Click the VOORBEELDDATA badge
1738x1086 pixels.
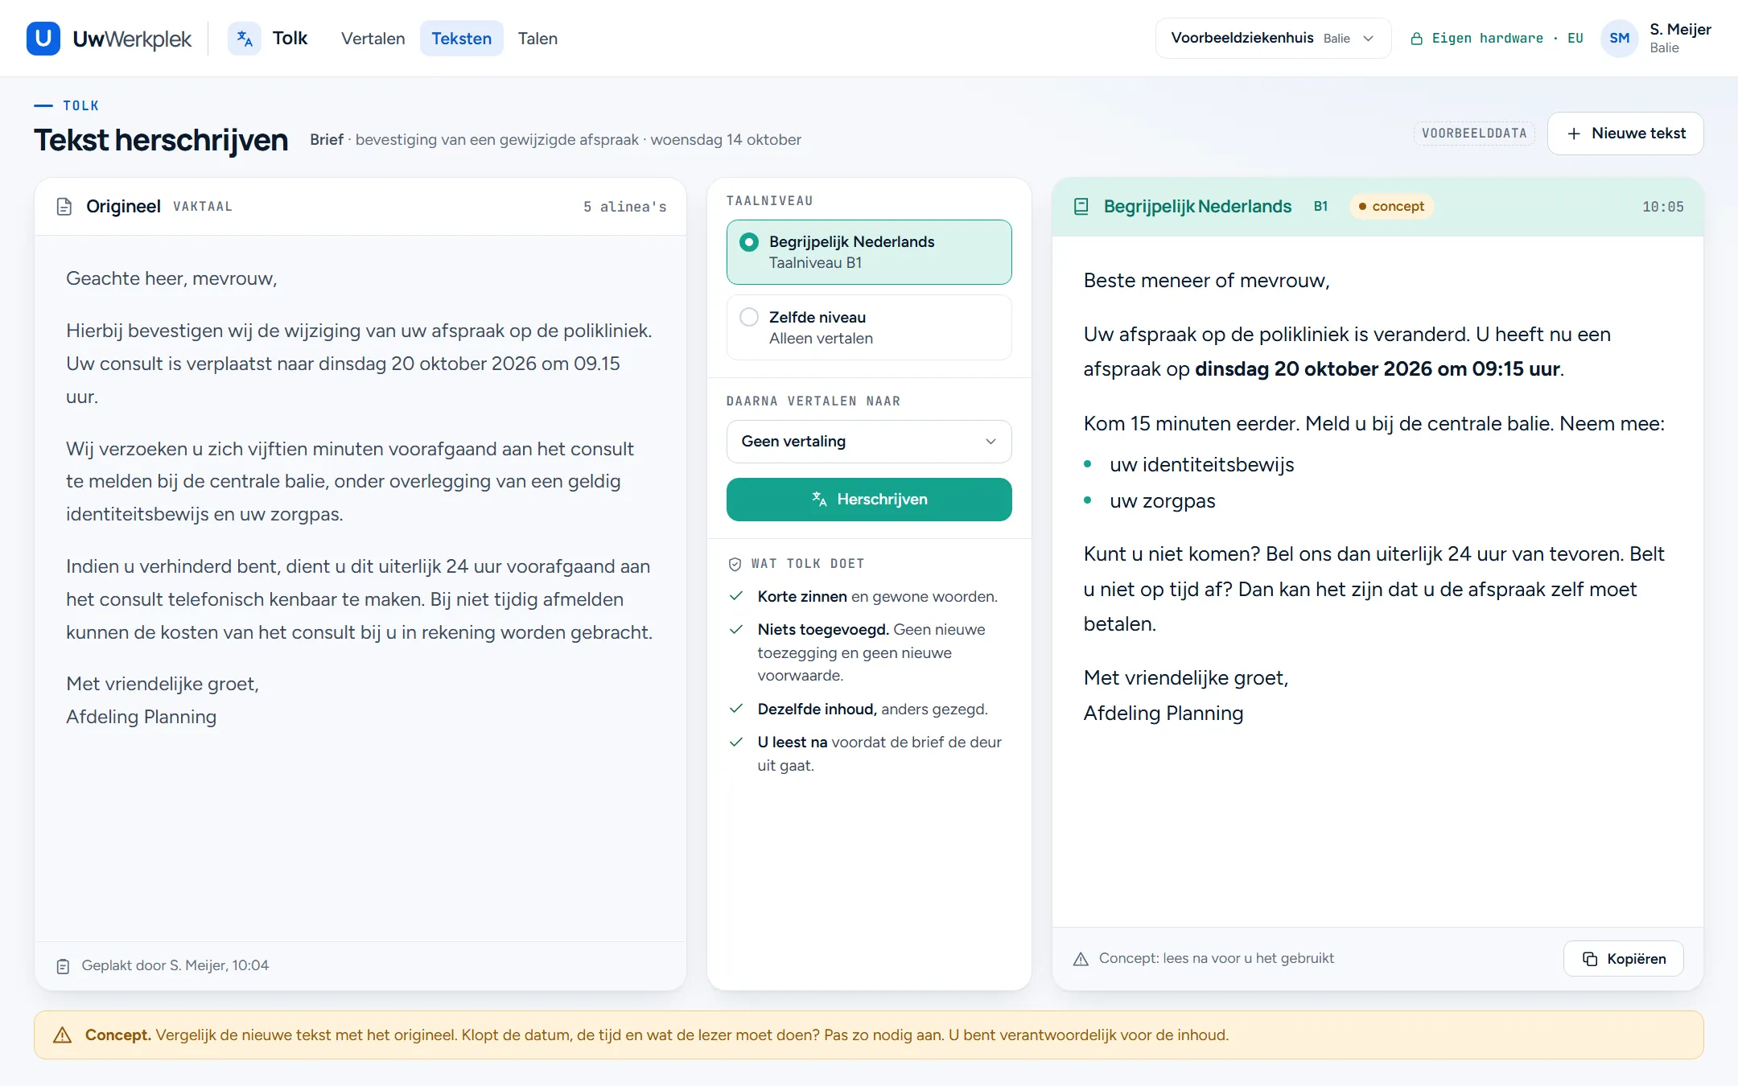[1474, 134]
